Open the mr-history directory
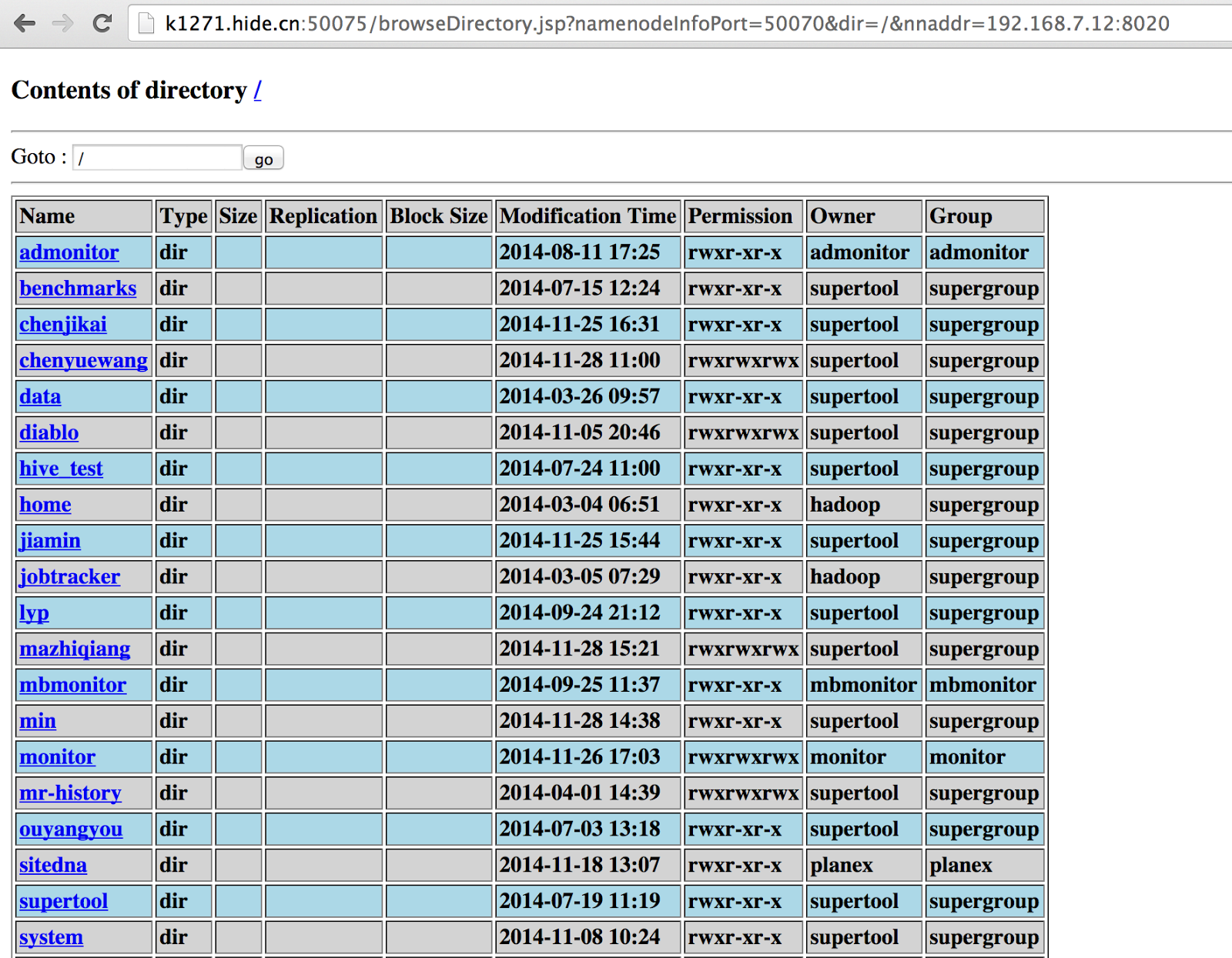The width and height of the screenshot is (1232, 958). (x=71, y=793)
